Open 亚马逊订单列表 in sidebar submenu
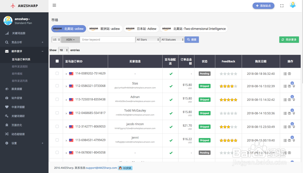This screenshot has height=173, width=303. [x=21, y=59]
